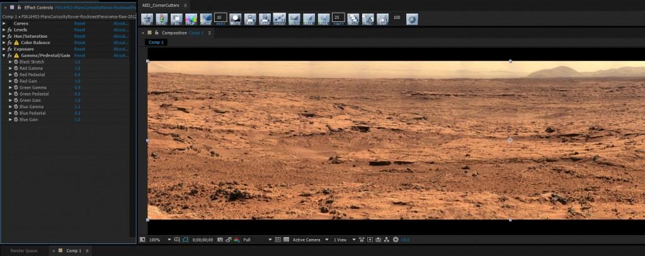Click the reset exposure icon in viewer footer

pyautogui.click(x=396, y=240)
